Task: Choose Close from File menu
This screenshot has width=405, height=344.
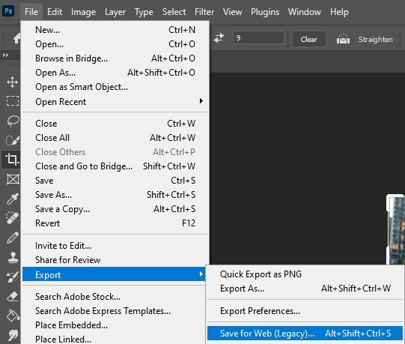Action: pos(115,124)
